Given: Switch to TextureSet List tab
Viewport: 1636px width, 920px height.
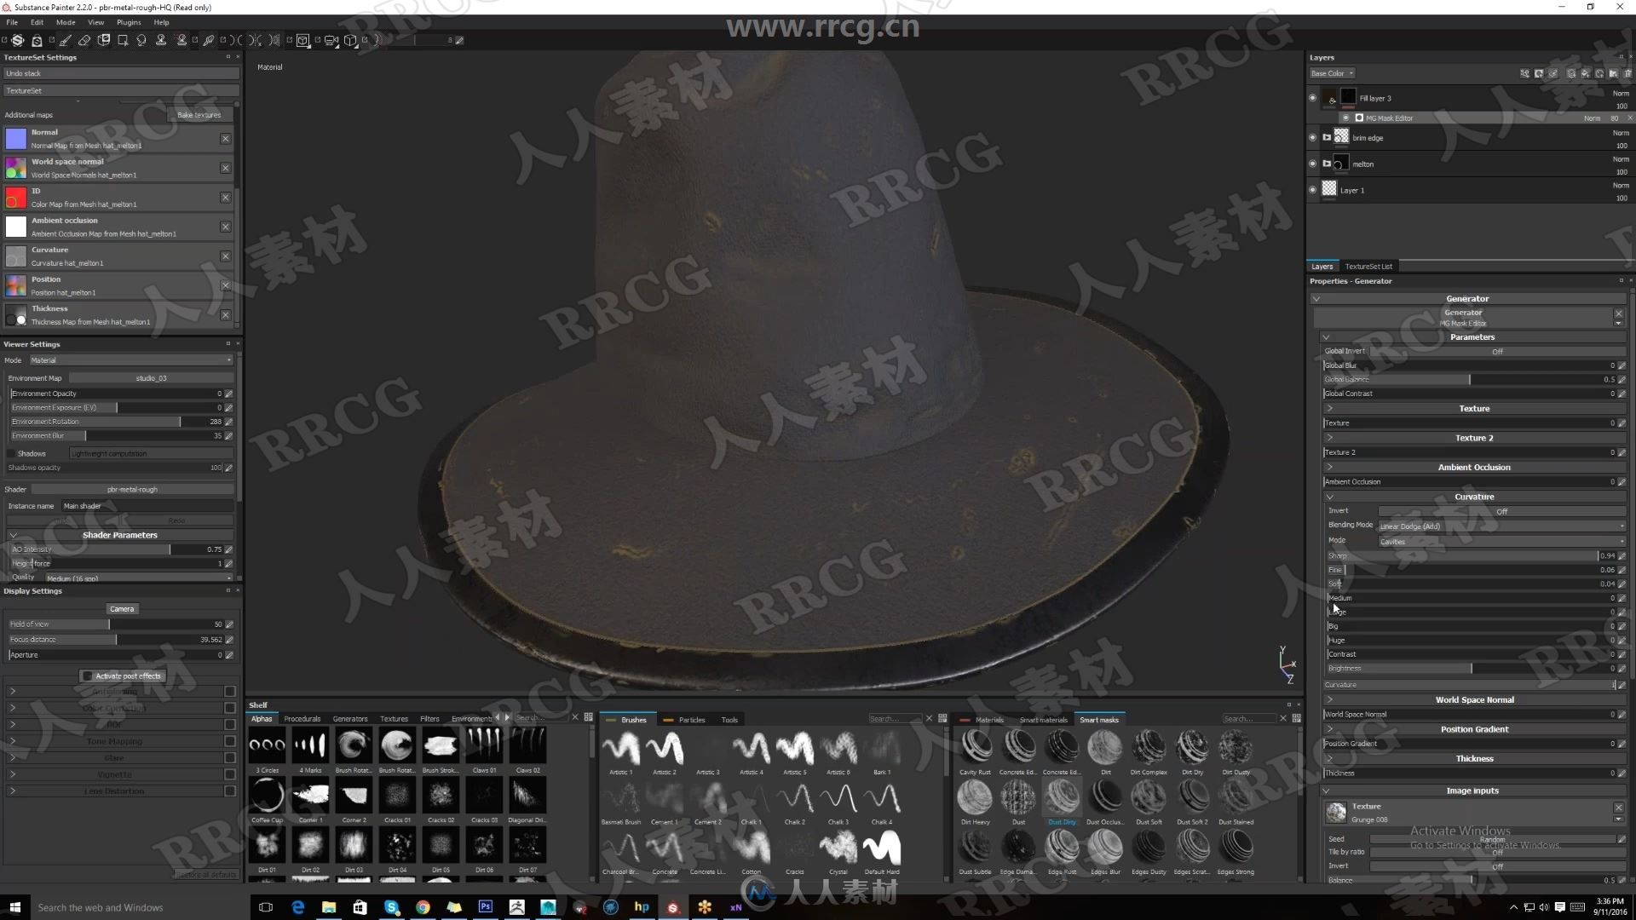Looking at the screenshot, I should (1368, 267).
